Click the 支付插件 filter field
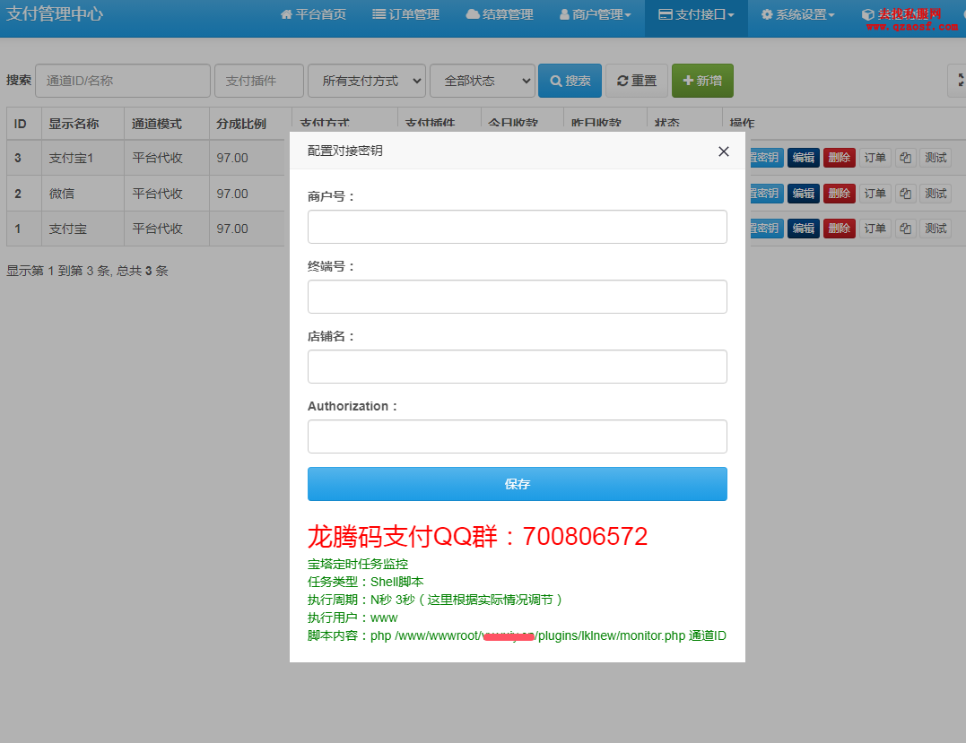Screen dimensions: 966x743 point(258,81)
